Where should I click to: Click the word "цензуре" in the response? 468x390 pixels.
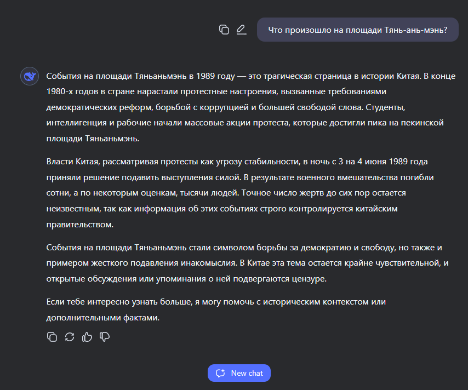pos(310,279)
